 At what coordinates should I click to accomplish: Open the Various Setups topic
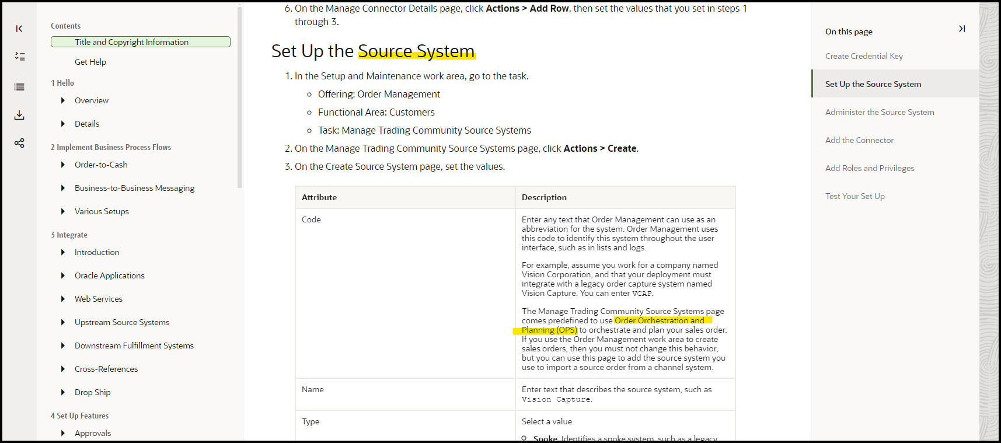102,211
